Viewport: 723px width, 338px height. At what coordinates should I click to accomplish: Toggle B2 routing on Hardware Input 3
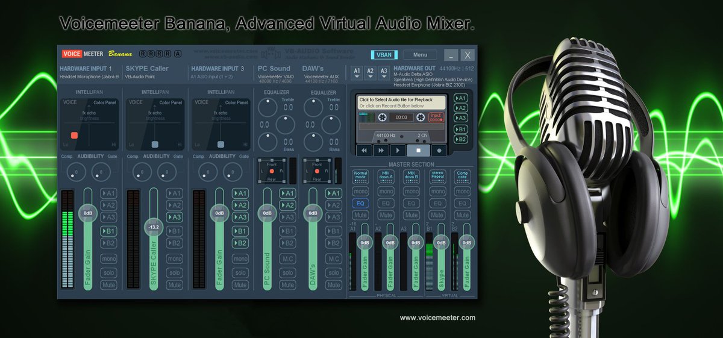[x=240, y=243]
